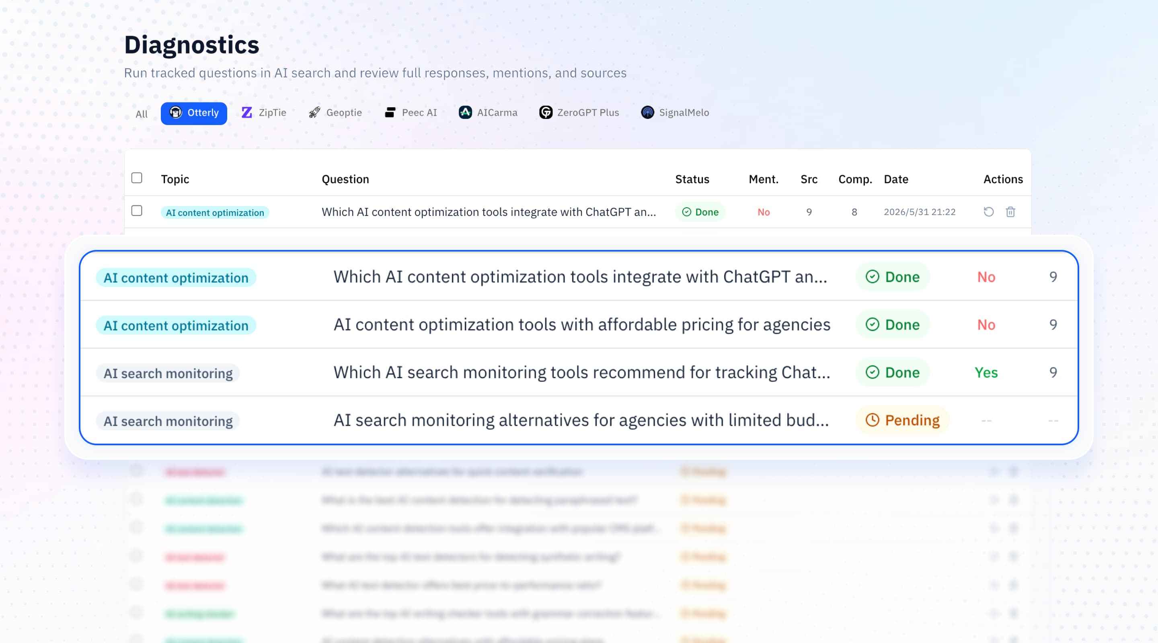Click the green Yes mention value
Image resolution: width=1158 pixels, height=643 pixels.
coord(986,373)
